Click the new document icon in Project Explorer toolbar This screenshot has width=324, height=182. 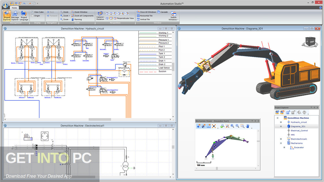point(288,112)
